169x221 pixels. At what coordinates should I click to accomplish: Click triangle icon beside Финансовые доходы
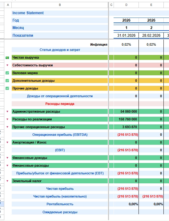pos(7,158)
